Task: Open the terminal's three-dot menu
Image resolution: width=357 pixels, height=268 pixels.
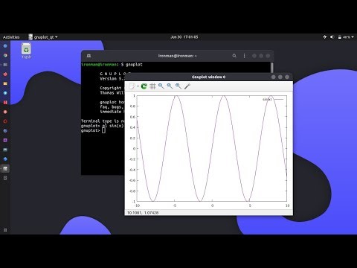Action: pyautogui.click(x=244, y=56)
